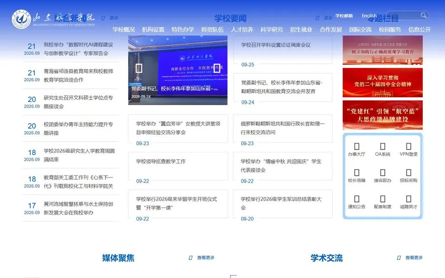Screen dimensions: 445x278
Task: Switch site to English
Action: 369,16
